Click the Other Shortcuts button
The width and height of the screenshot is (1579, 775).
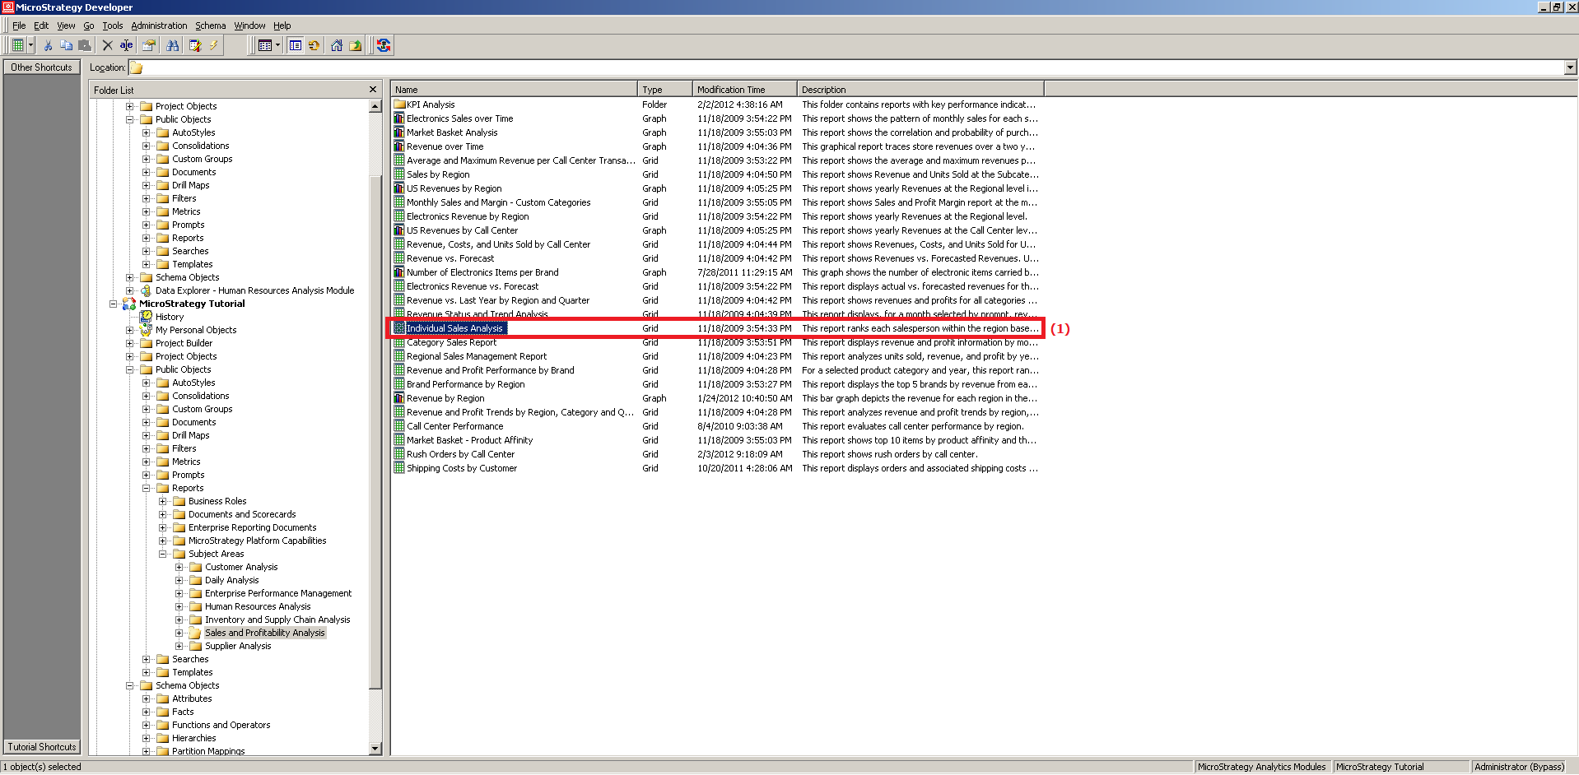pos(41,67)
